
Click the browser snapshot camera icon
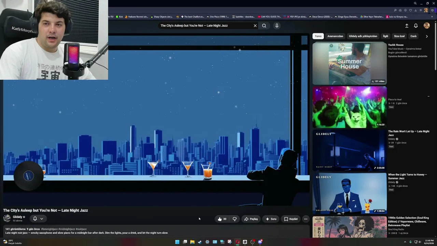pyautogui.click(x=400, y=10)
